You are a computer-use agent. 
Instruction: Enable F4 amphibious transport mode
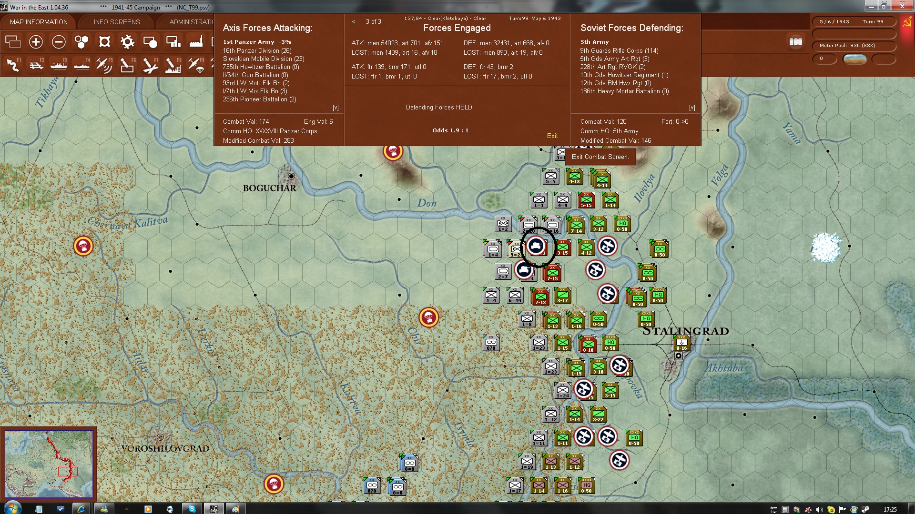coord(81,65)
